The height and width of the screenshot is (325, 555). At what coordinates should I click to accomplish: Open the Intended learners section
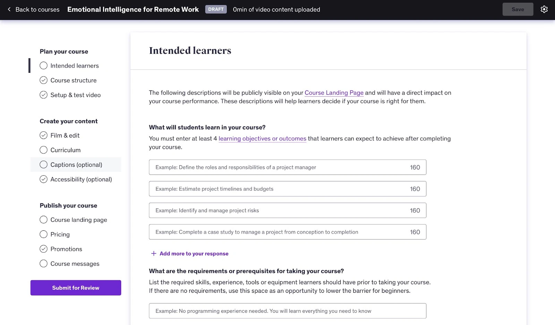75,66
